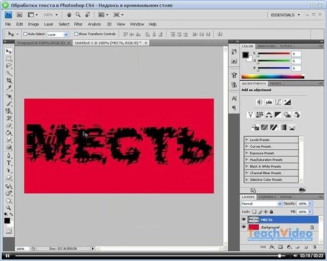Click the color spectrum ramp
This screenshot has height=261, width=327.
pos(273,77)
